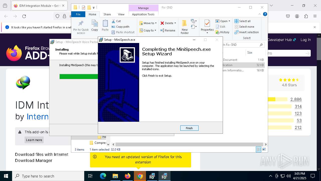
Task: Dismiss the Firefox notification bar
Action: point(315,27)
